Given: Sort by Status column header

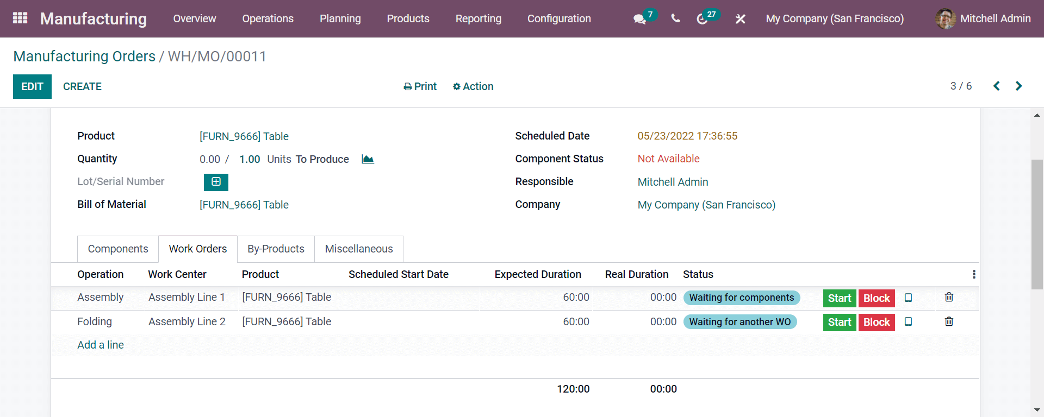Looking at the screenshot, I should tap(698, 274).
